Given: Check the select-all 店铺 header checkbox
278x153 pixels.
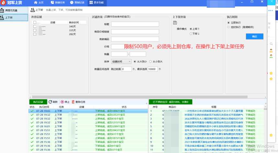Looking at the screenshot, I should (x=35, y=23).
